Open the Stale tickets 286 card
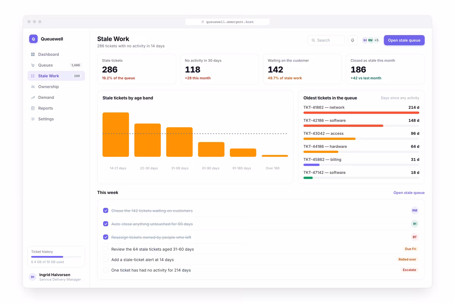 (x=137, y=69)
